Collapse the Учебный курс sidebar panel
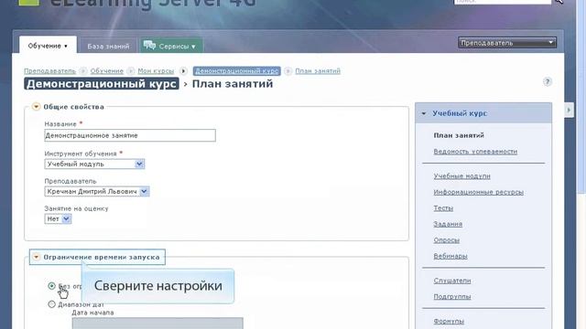The image size is (586, 329). coord(424,113)
